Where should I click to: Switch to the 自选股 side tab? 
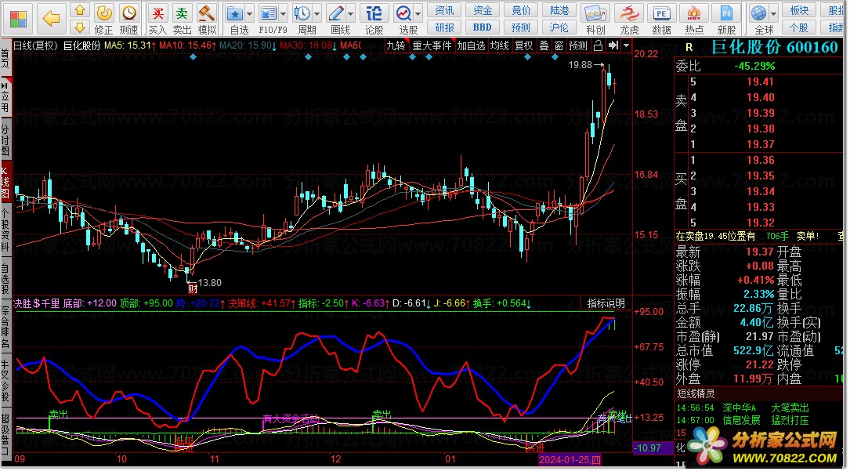(5, 278)
